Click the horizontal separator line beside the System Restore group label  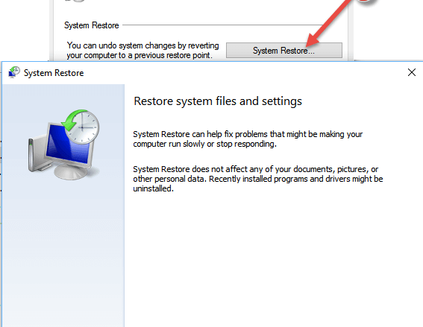point(222,25)
